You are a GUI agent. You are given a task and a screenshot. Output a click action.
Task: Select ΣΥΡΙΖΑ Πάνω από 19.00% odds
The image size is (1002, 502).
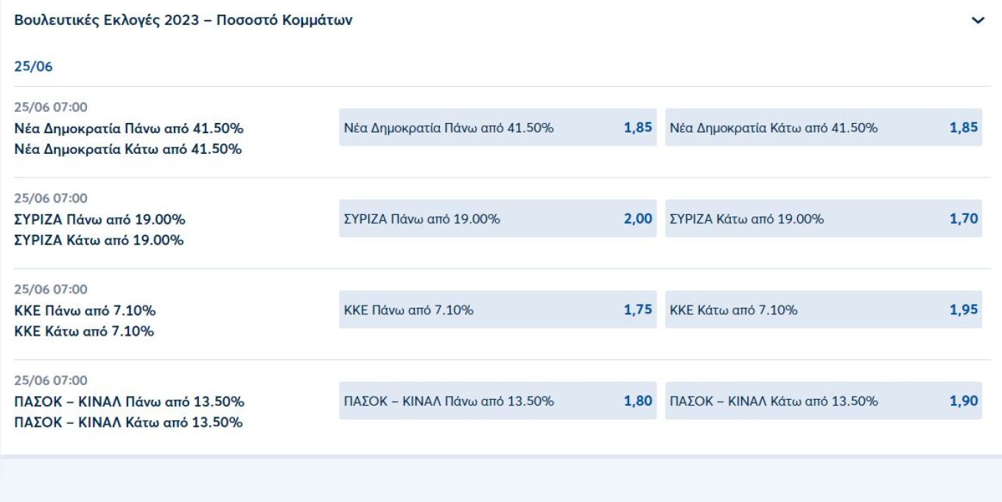[x=497, y=219]
